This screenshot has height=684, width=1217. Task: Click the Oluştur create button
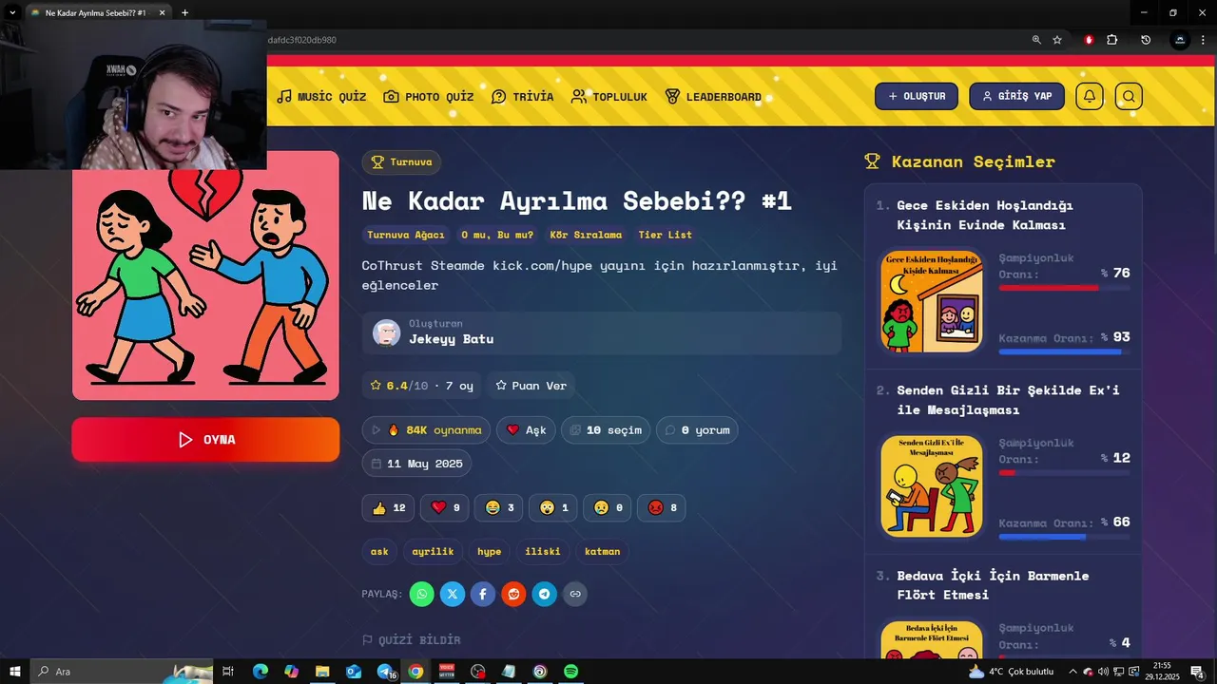pos(917,96)
